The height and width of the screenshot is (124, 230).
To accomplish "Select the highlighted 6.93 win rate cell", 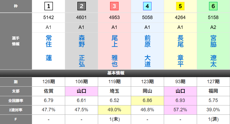I will point(180,100).
